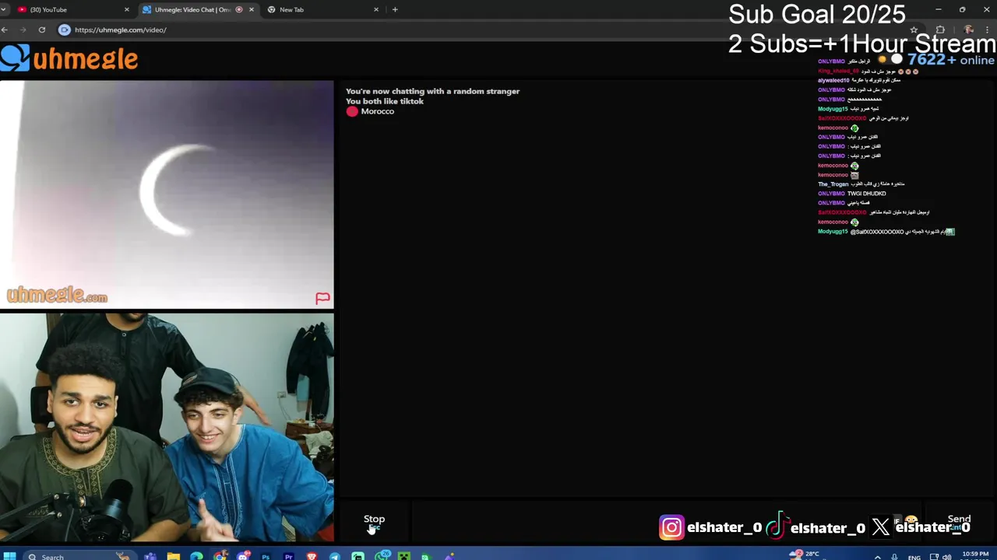Switch the ENG input language
Screen dimensions: 997x560
point(914,557)
